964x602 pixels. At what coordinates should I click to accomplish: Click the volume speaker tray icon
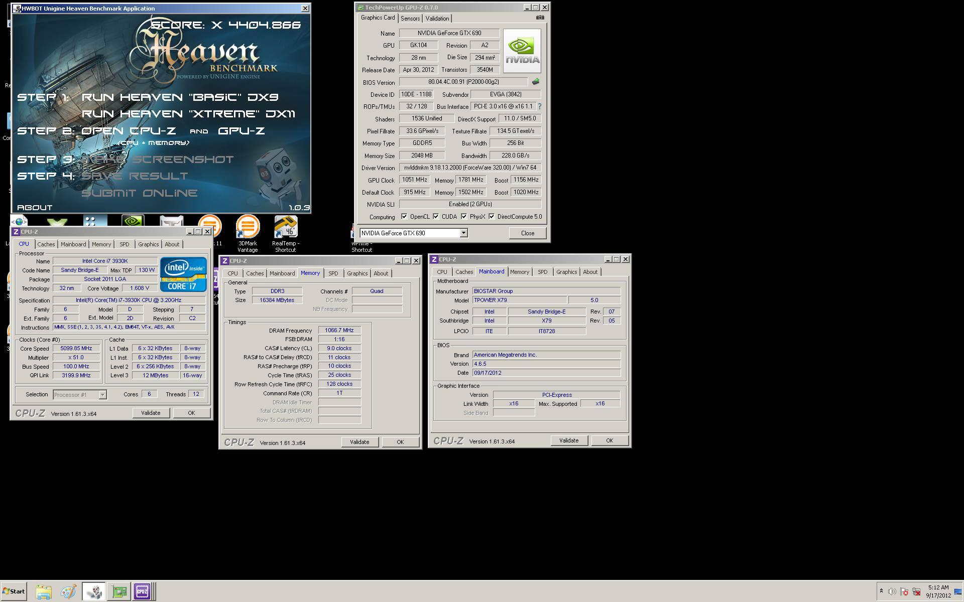(892, 591)
